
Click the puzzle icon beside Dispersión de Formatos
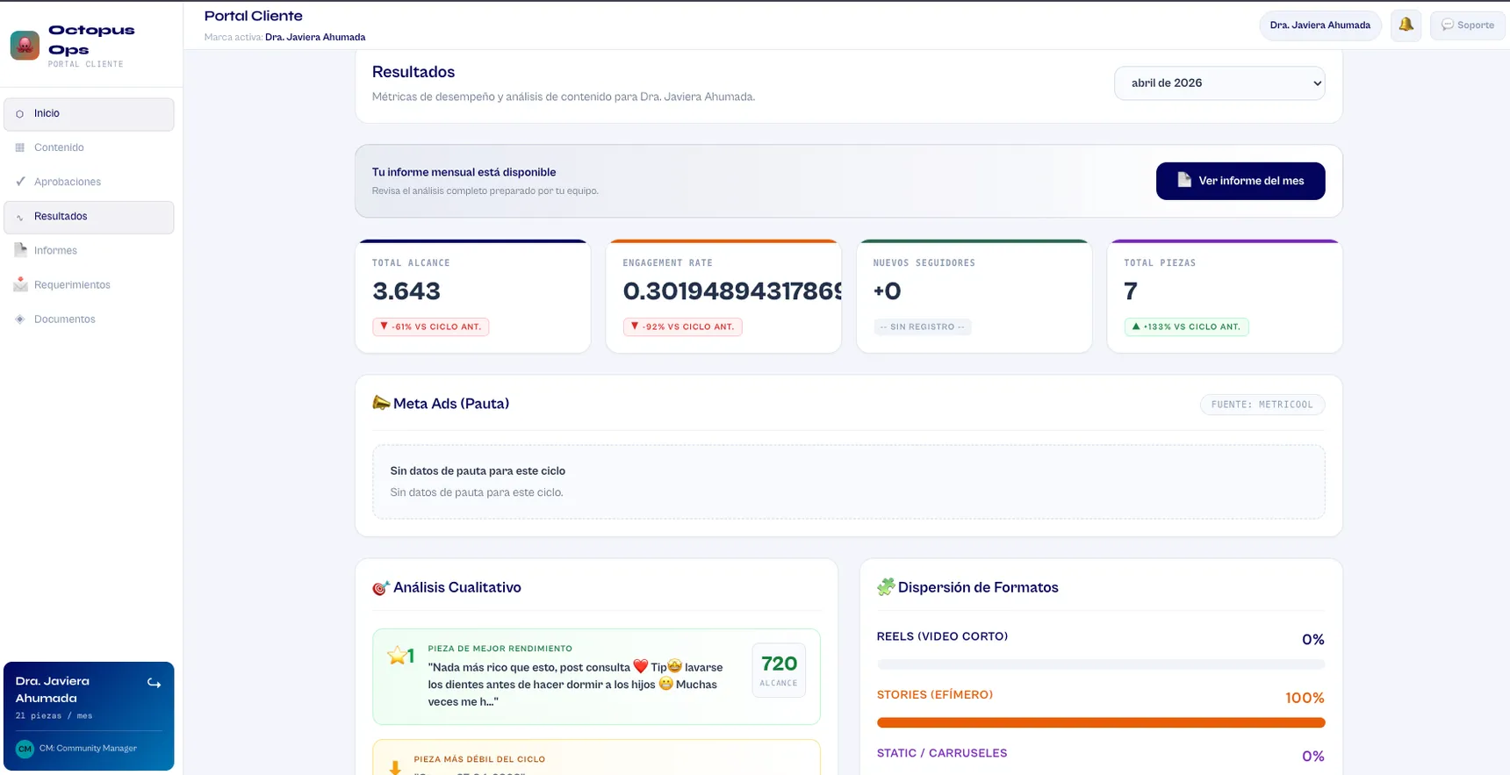coord(886,587)
